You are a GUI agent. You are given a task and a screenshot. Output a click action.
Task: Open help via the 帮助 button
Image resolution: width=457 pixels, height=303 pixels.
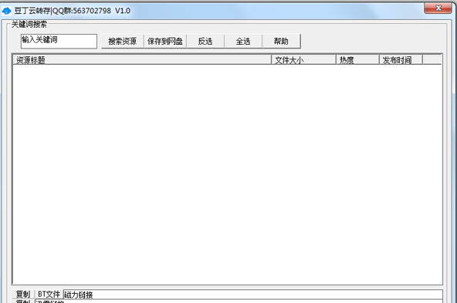click(281, 42)
